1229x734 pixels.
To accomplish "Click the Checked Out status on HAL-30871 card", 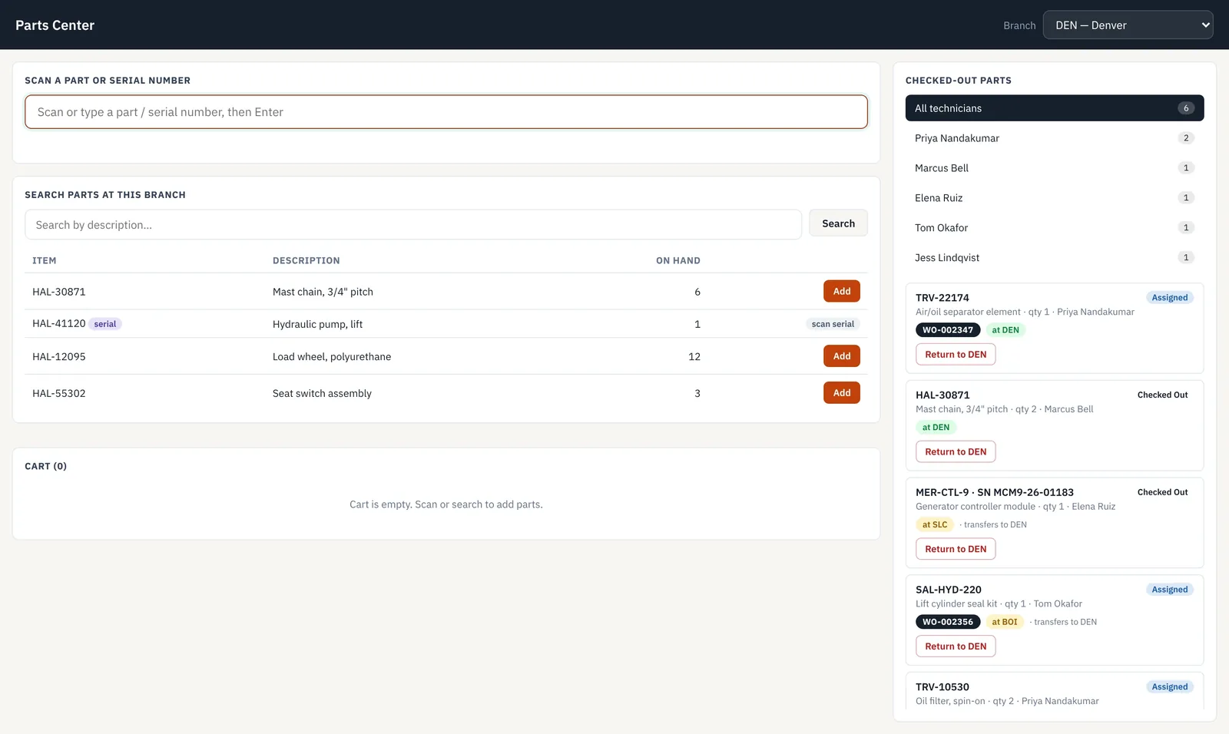I will (x=1162, y=395).
